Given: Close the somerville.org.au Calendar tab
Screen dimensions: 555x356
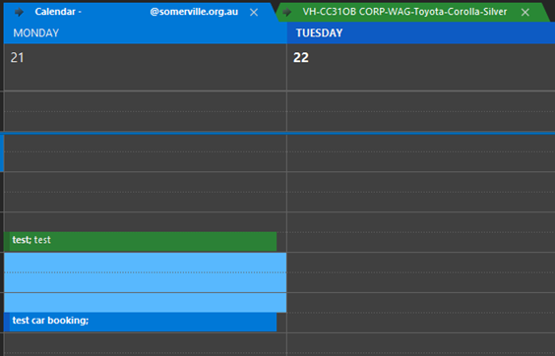Looking at the screenshot, I should point(254,13).
